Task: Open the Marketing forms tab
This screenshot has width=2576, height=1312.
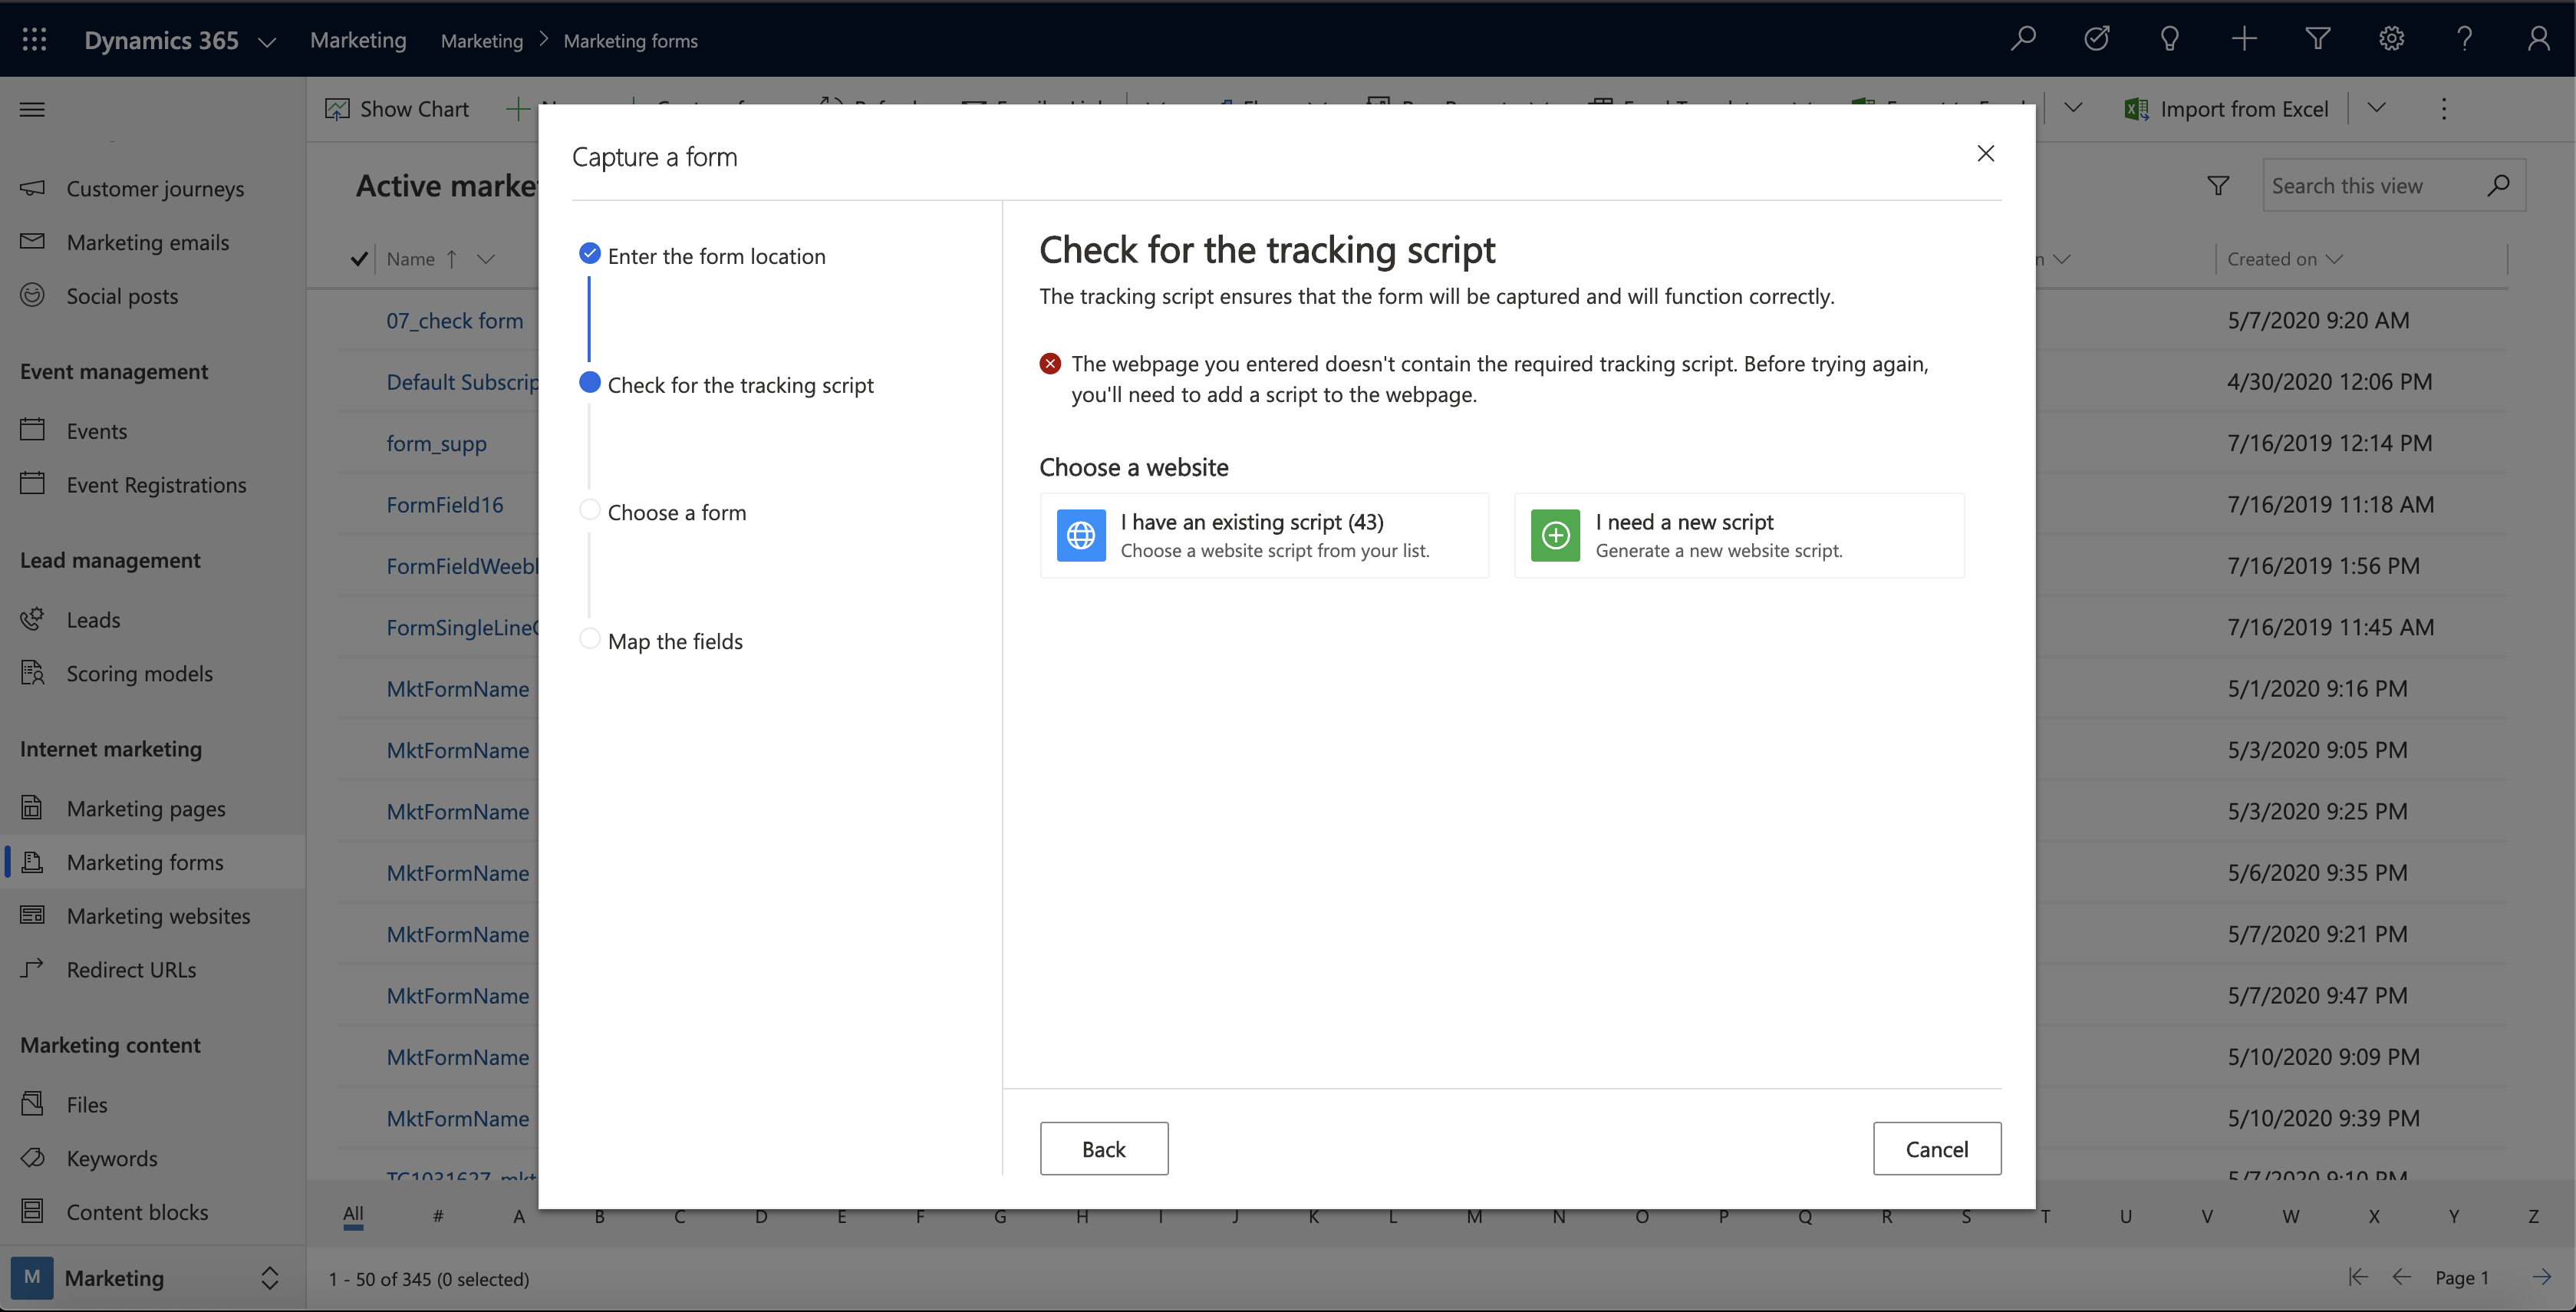Action: [144, 862]
